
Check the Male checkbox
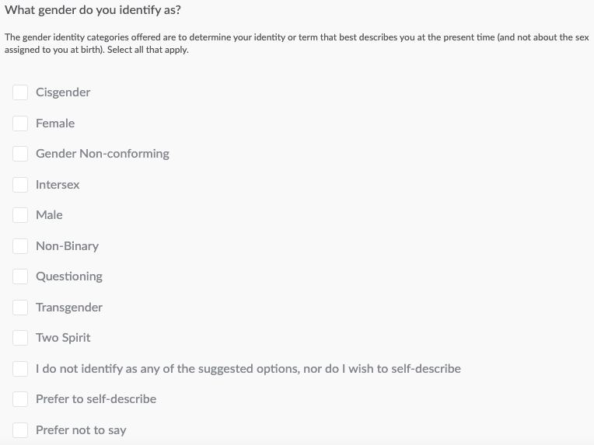[x=20, y=215]
